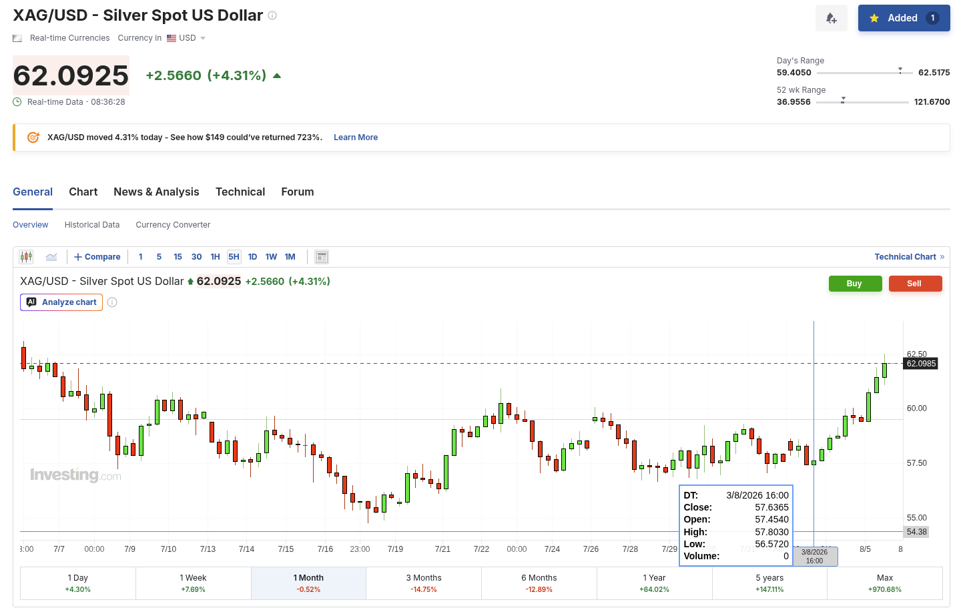Click the 62.0985 price label on axis

click(921, 364)
